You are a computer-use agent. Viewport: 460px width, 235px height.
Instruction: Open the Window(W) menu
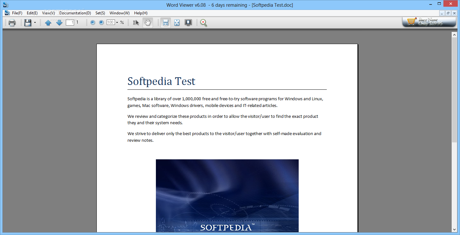click(119, 13)
